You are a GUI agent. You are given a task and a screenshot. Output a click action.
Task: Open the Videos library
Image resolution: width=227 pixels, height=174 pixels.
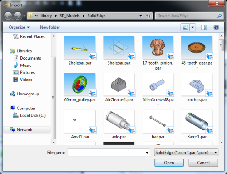click(23, 80)
